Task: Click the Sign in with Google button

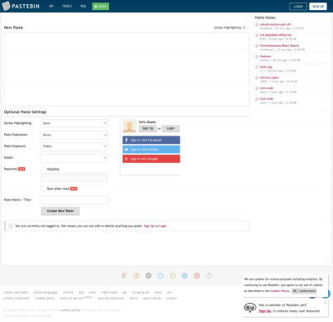Action: pyautogui.click(x=152, y=159)
